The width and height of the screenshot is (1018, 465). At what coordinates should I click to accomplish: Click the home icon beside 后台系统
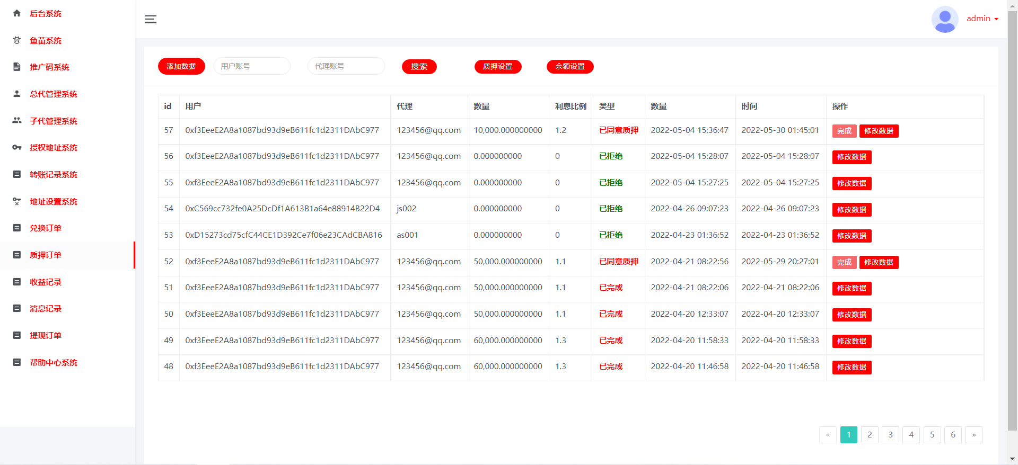[17, 13]
